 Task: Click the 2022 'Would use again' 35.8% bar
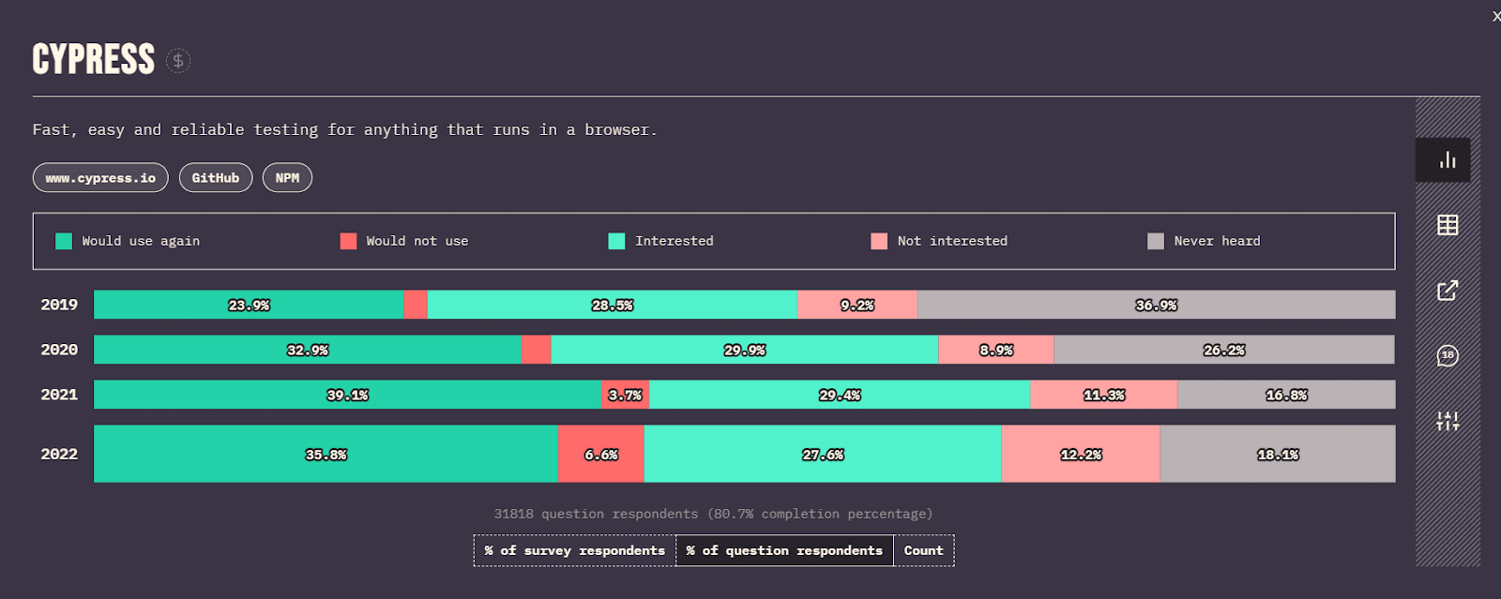tap(326, 455)
